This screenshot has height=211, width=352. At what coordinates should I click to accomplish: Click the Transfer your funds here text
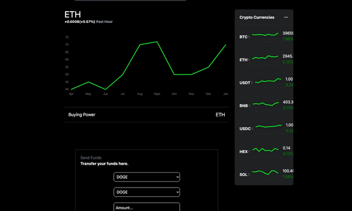click(x=104, y=164)
